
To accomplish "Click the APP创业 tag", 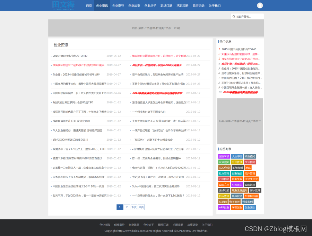I will coord(224,207).
